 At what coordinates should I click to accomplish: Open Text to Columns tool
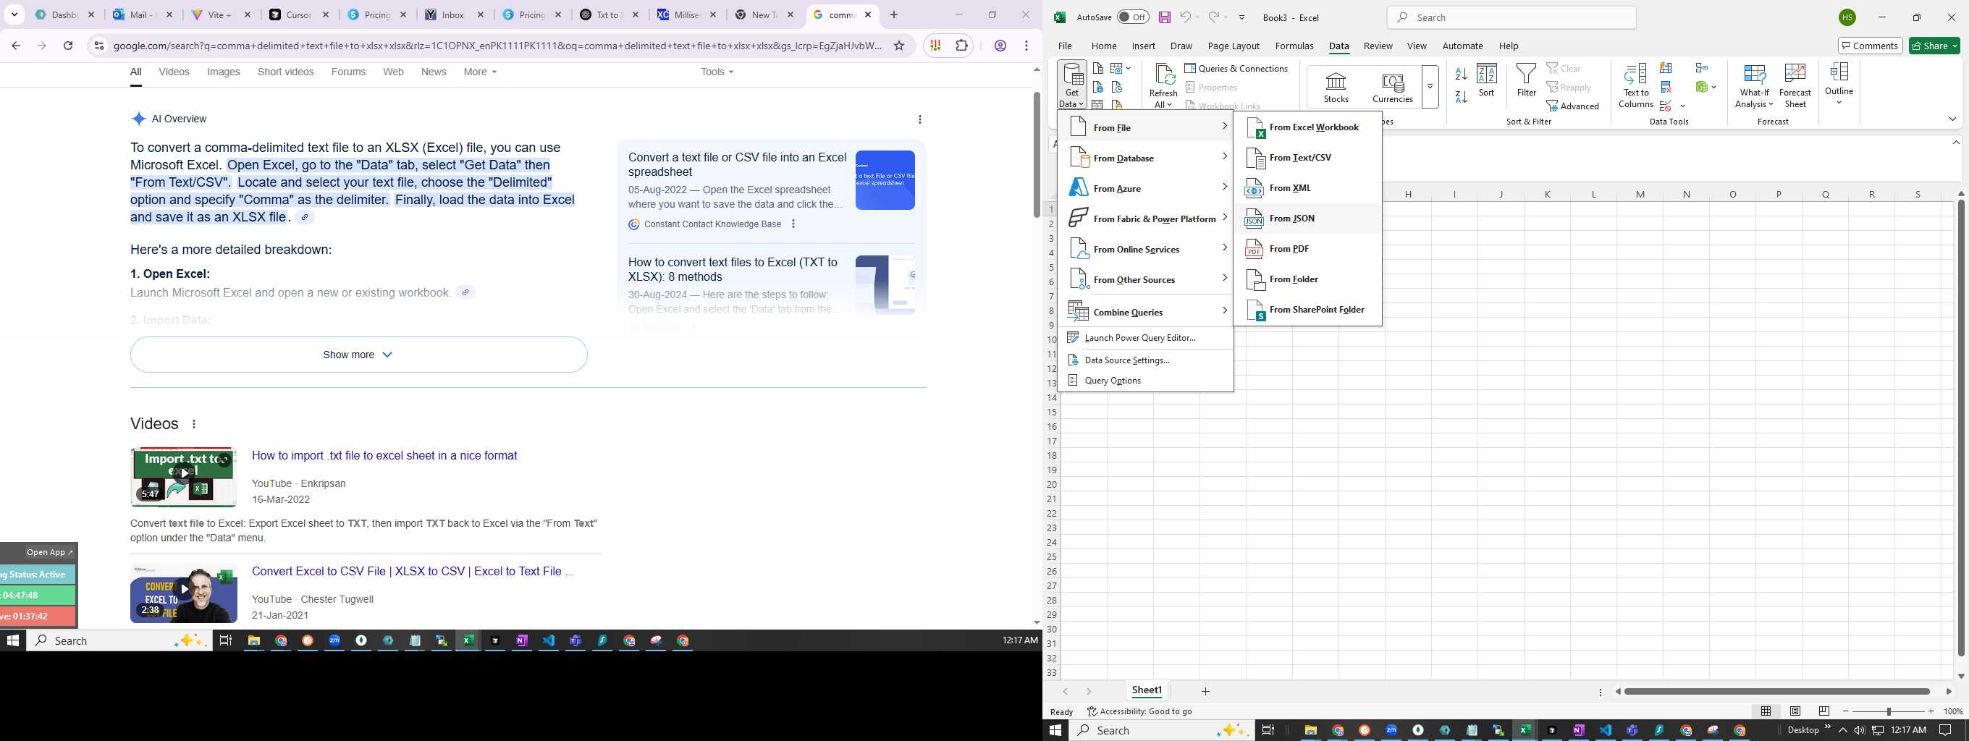tap(1635, 85)
